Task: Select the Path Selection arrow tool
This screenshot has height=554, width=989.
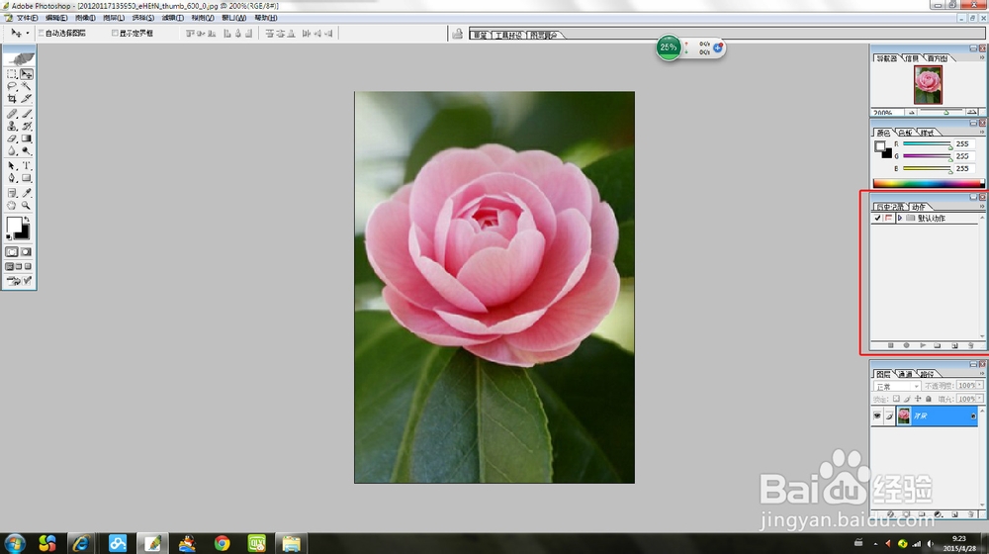Action: (x=11, y=166)
